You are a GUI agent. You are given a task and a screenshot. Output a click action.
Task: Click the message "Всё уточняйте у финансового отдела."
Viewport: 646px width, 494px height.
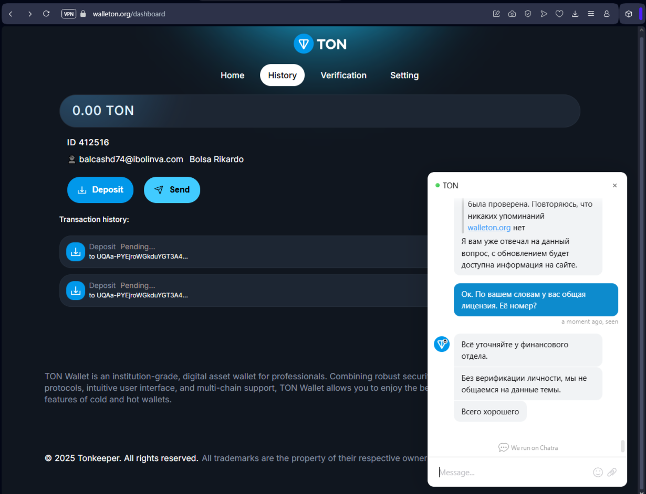pos(528,350)
